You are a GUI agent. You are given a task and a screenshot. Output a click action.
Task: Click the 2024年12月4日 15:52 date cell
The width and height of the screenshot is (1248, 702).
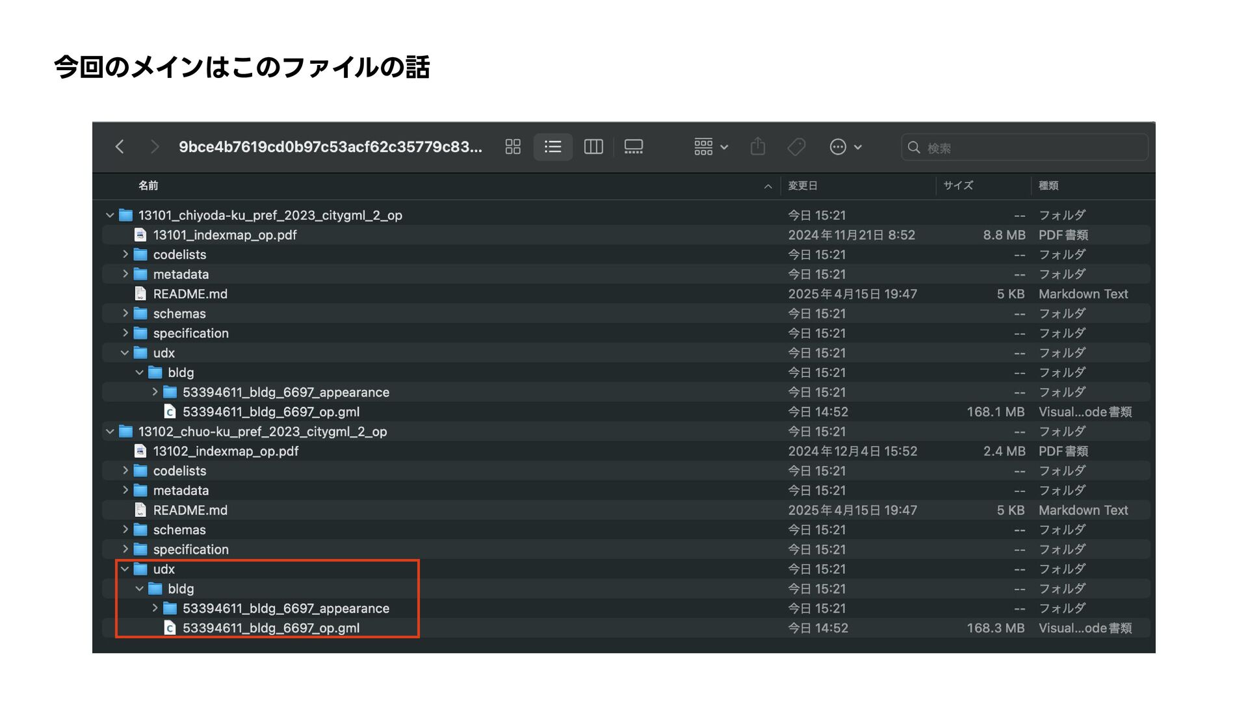click(853, 451)
